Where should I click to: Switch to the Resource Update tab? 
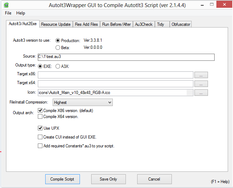(x=56, y=24)
